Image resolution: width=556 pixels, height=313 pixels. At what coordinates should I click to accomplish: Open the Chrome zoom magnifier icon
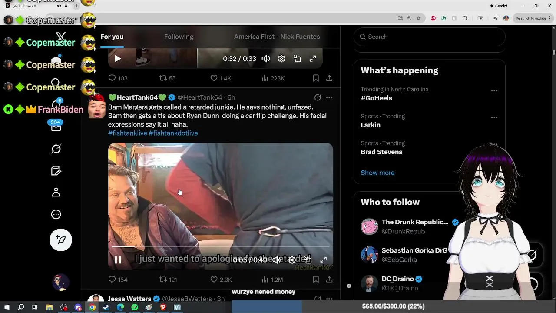coord(409,18)
